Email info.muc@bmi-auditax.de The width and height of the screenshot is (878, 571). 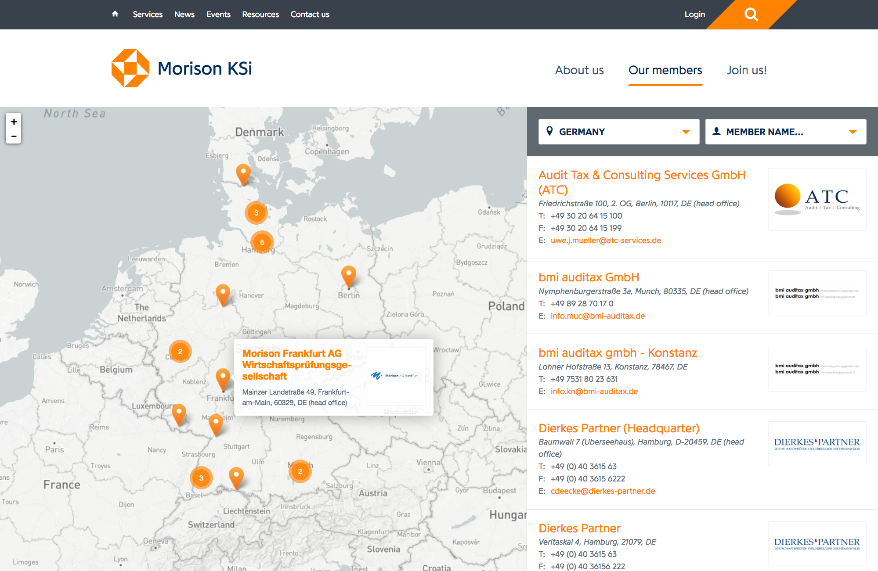(598, 316)
